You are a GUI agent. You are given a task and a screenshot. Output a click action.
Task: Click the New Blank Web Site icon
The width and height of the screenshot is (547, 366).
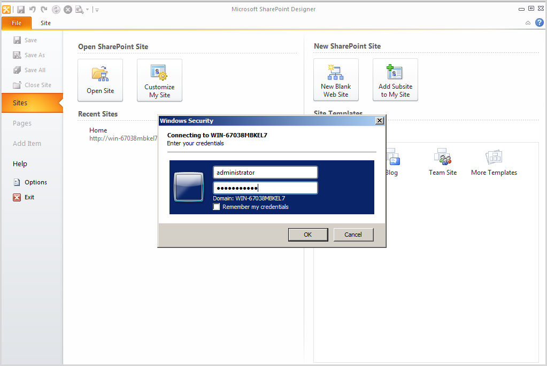[x=336, y=72]
